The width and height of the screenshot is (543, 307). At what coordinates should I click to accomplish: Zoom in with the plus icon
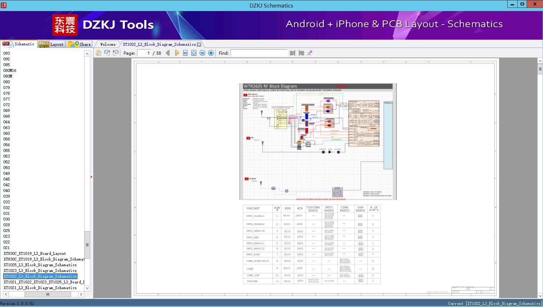(211, 53)
